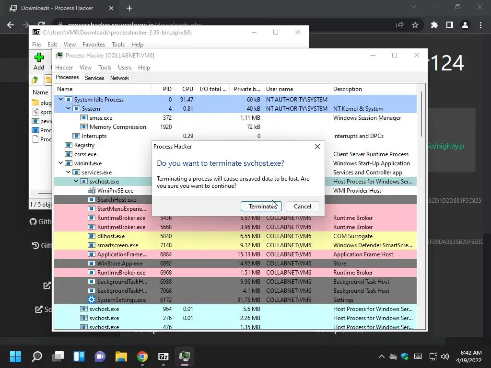This screenshot has width=491, height=368.
Task: Open the Windows Start menu
Action: 16,356
